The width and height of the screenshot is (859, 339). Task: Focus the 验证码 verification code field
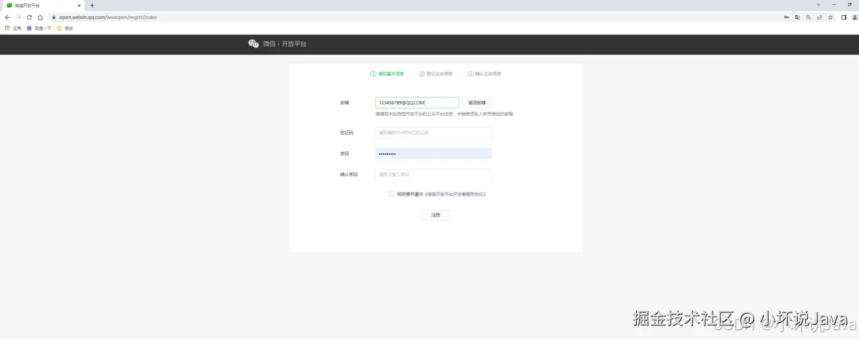click(x=433, y=133)
